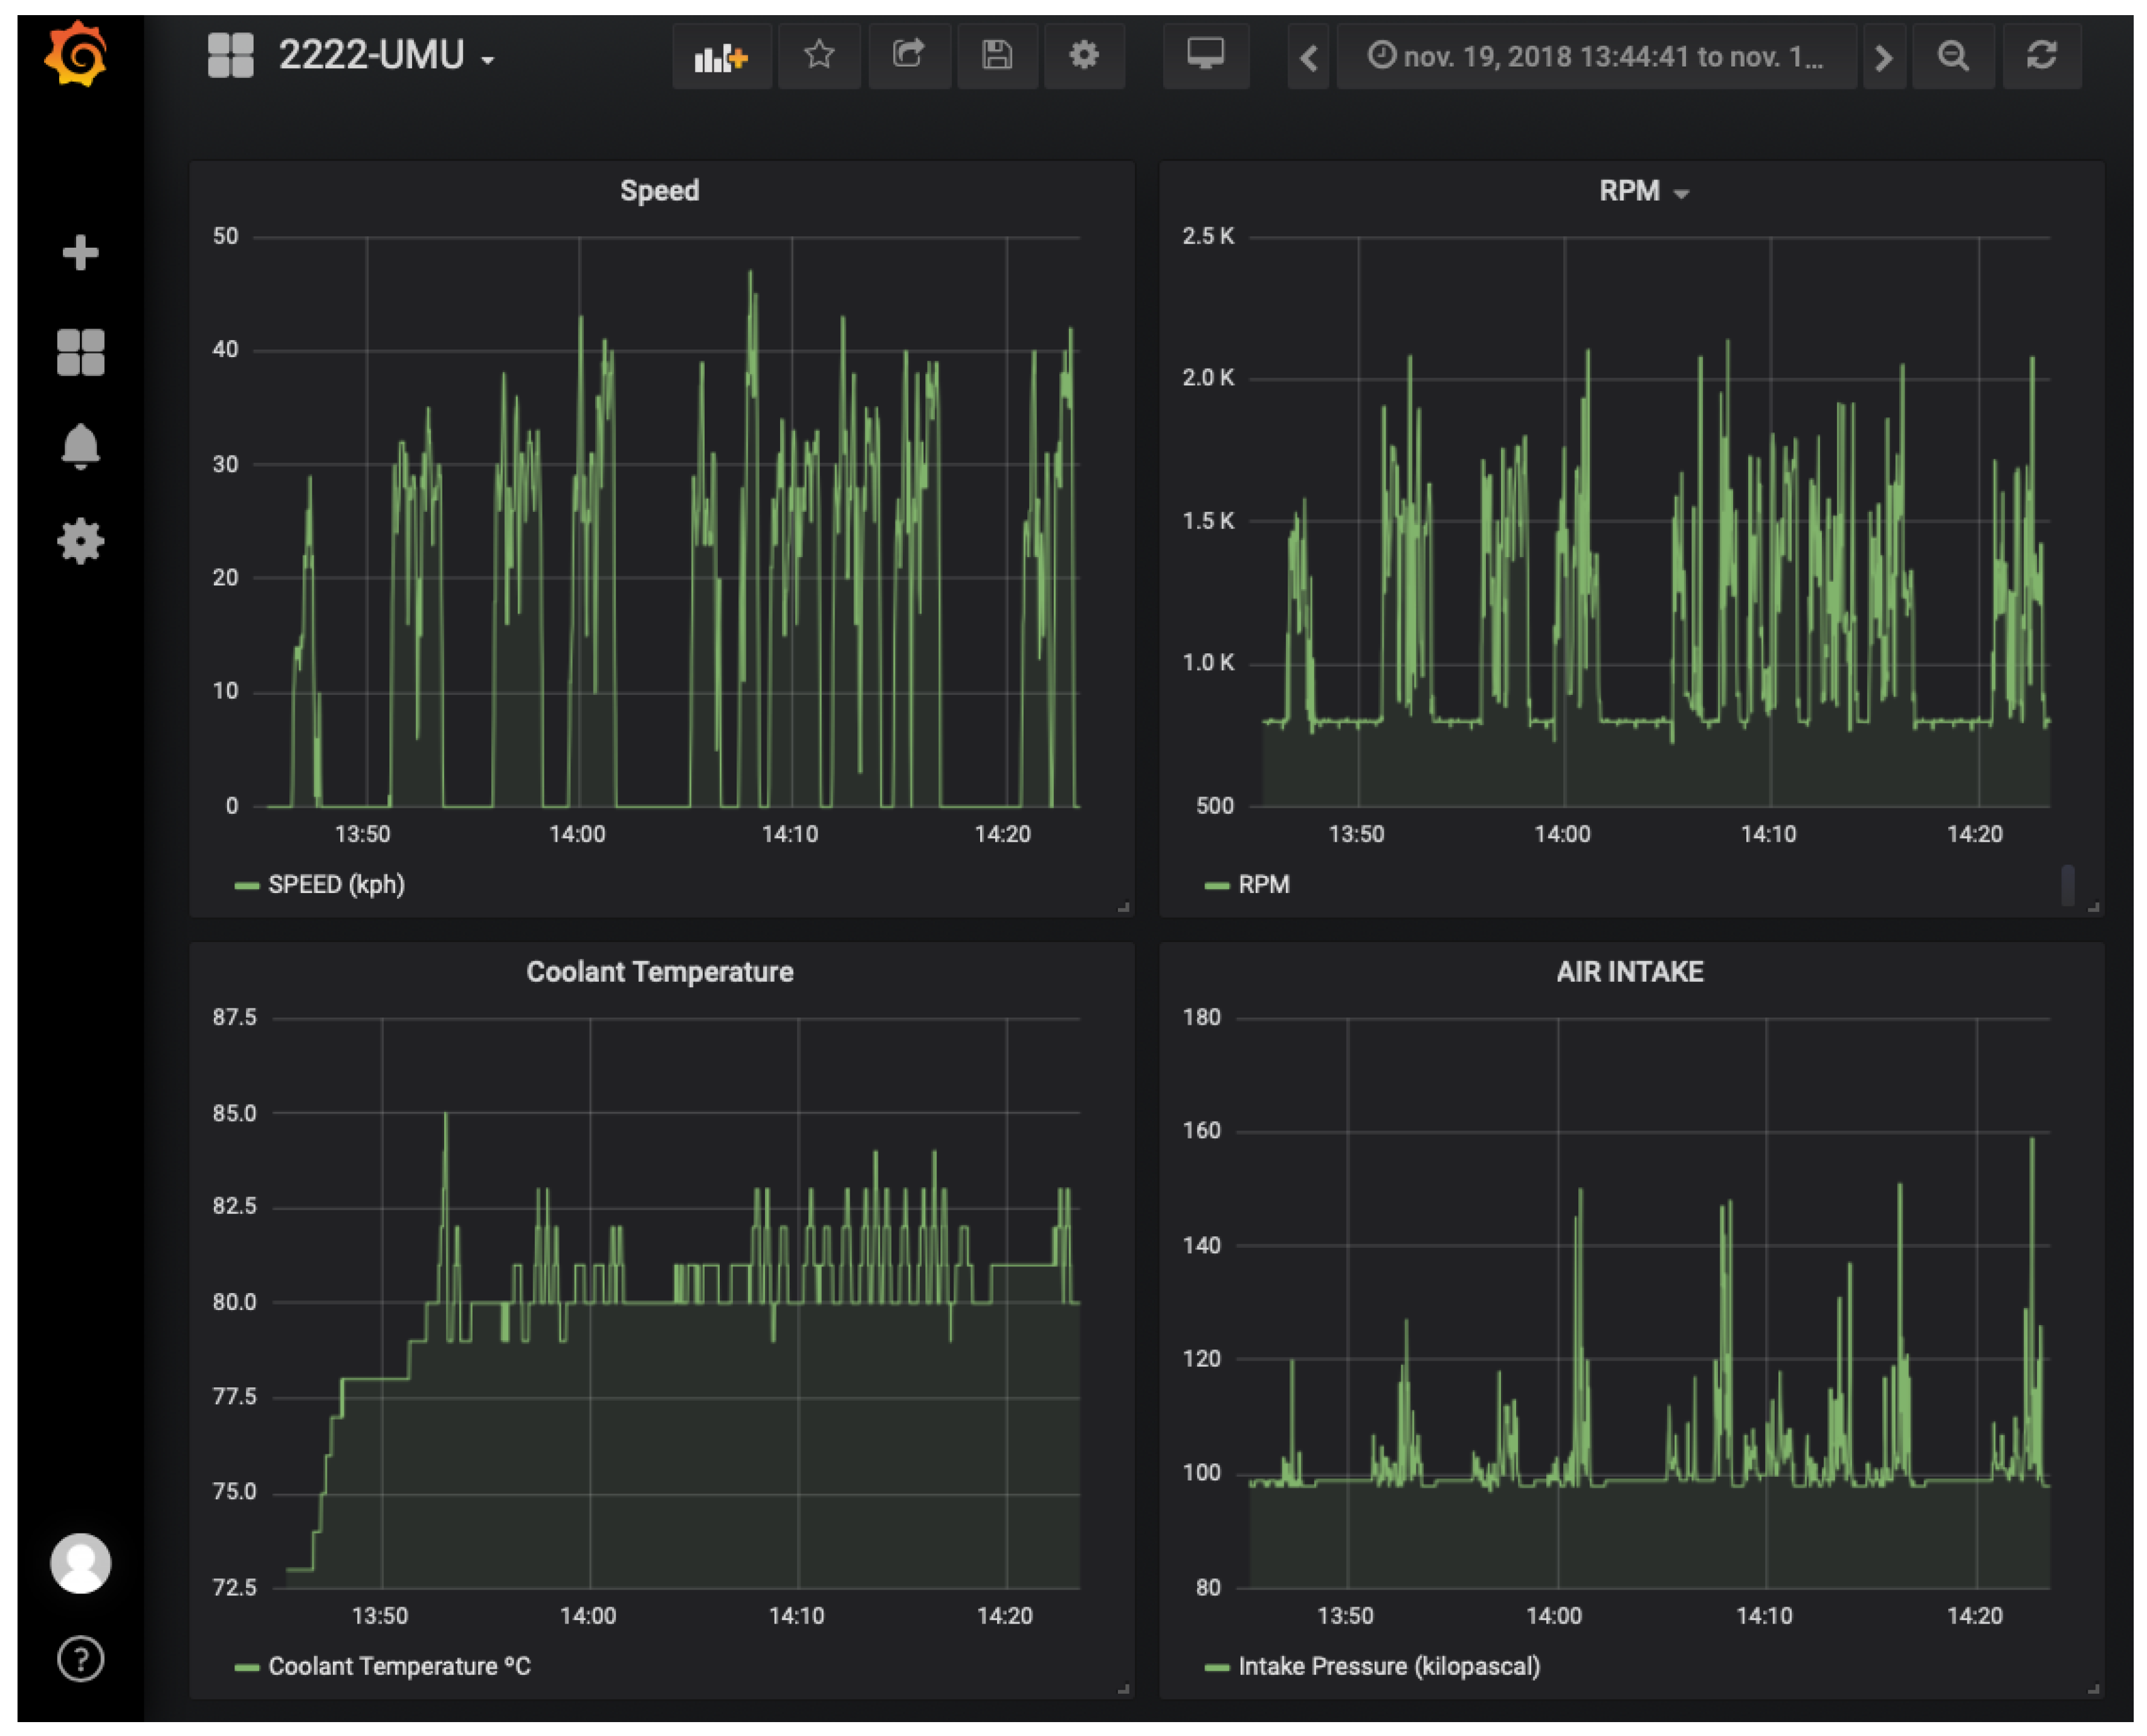Screen dimensions: 2147x1736
Task: Open the Create plus menu in sidebar
Action: 80,252
